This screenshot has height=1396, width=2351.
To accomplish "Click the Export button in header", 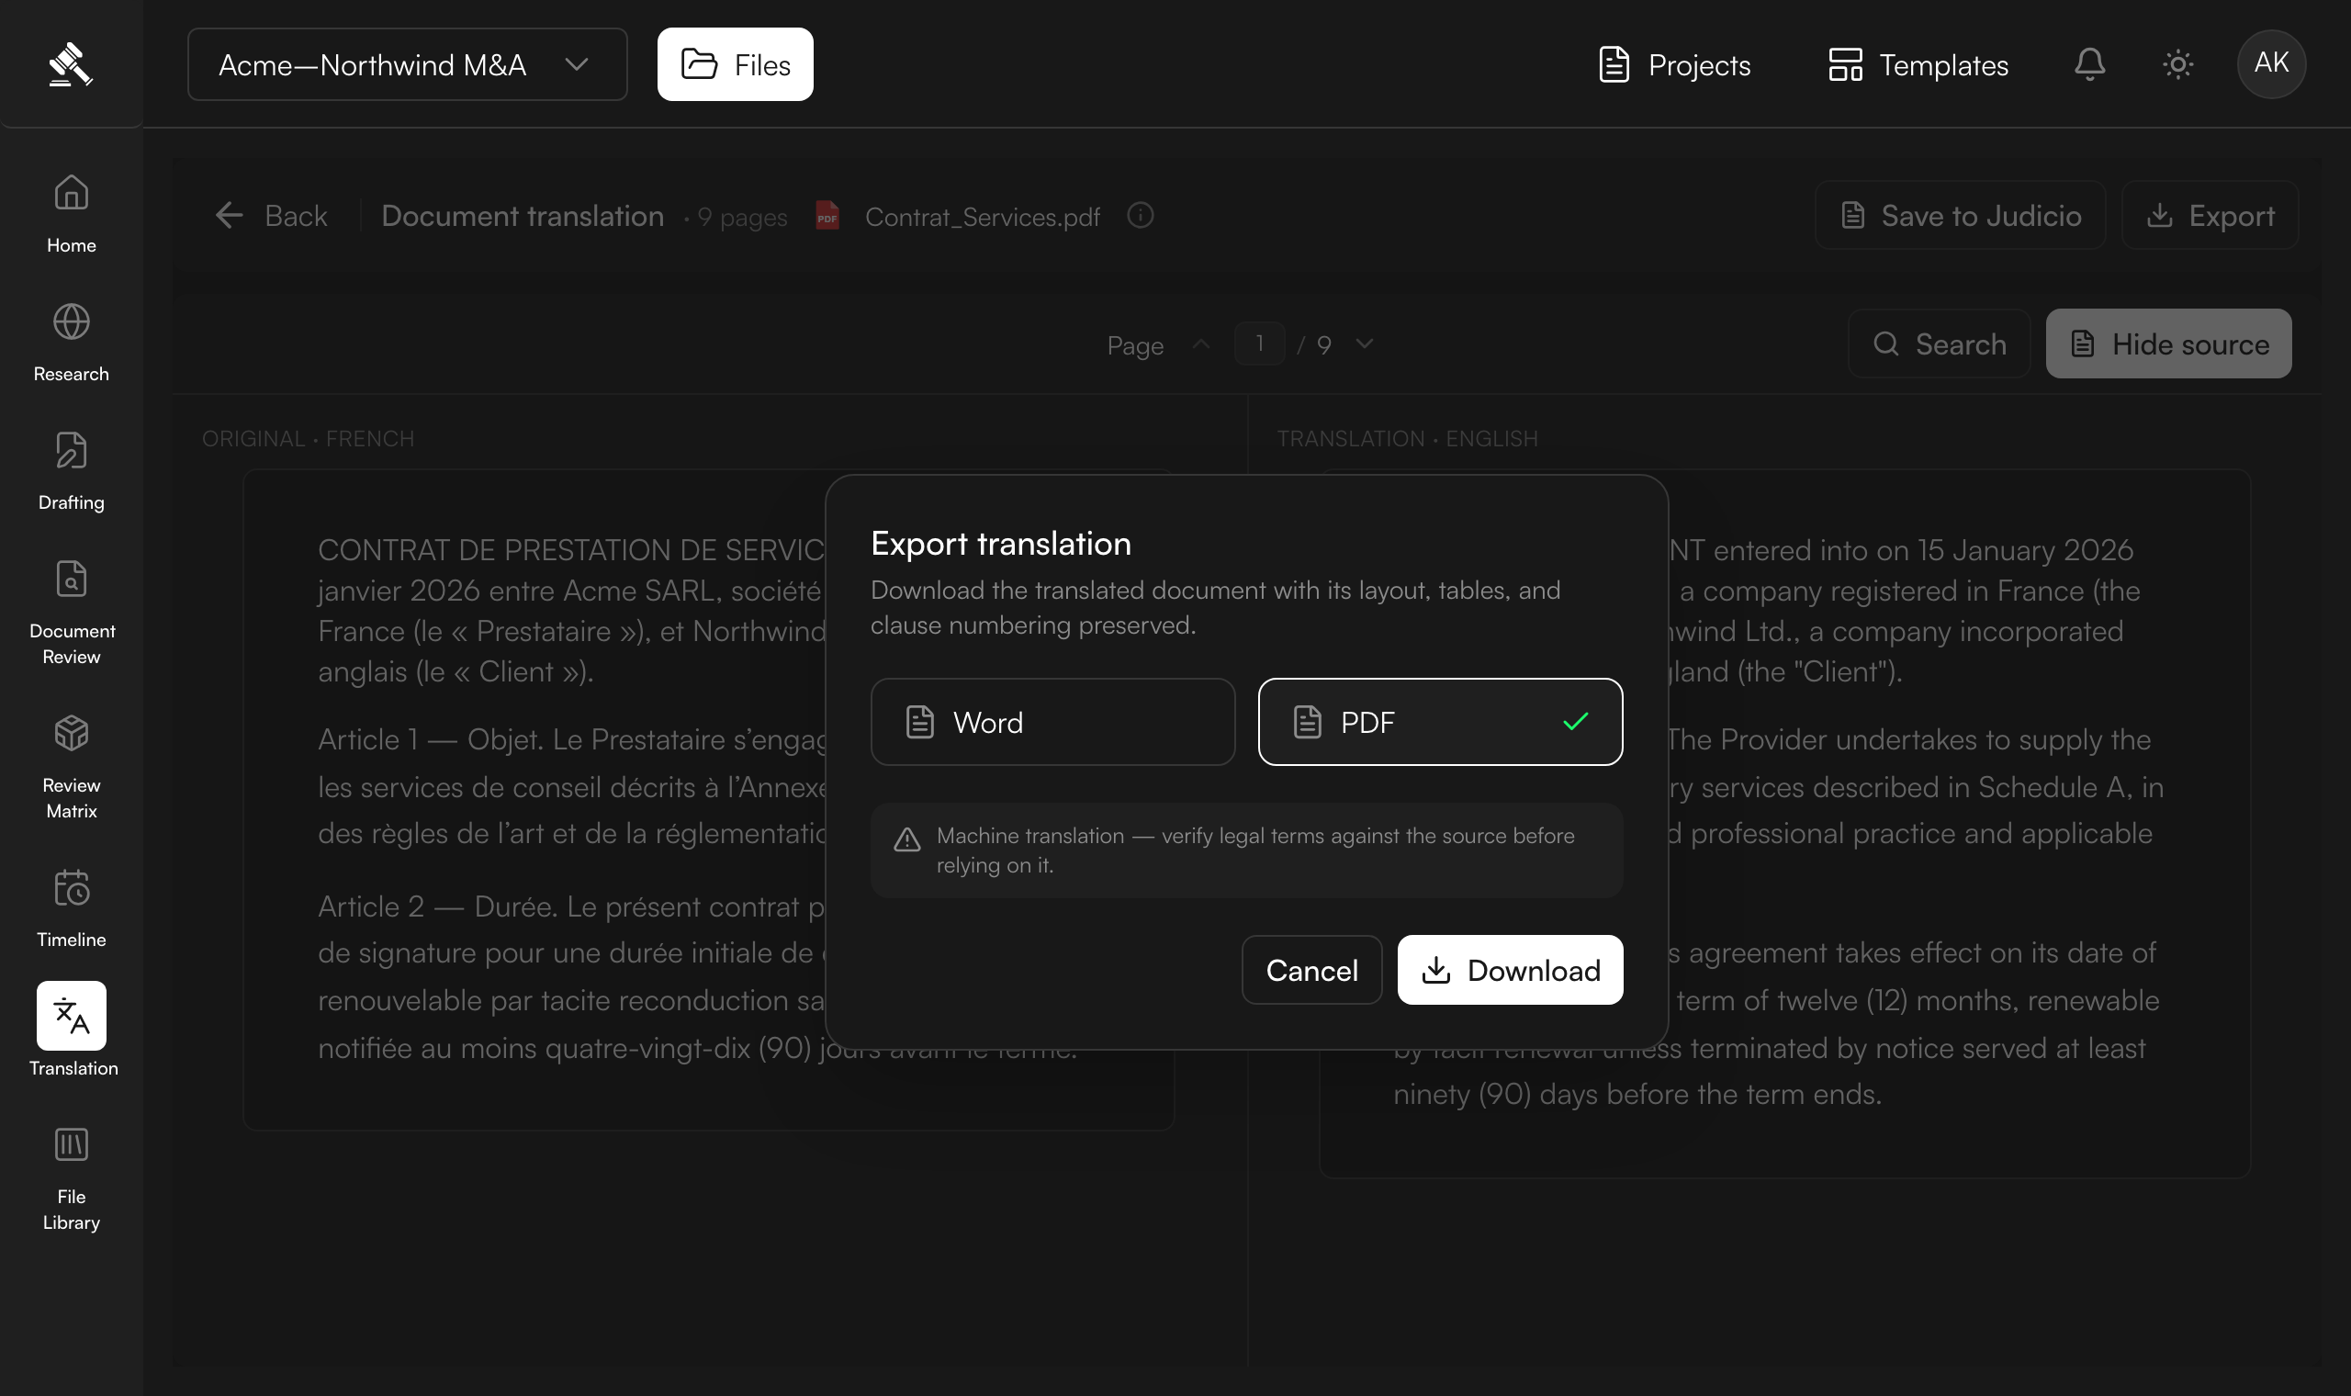I will pyautogui.click(x=2210, y=216).
